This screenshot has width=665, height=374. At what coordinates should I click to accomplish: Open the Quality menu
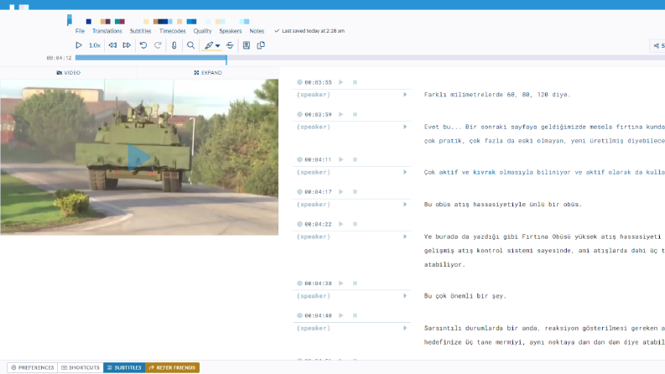(x=203, y=31)
